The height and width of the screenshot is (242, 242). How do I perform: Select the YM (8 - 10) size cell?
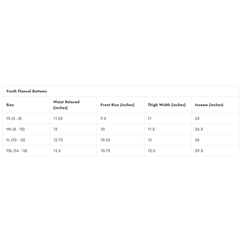pos(15,129)
